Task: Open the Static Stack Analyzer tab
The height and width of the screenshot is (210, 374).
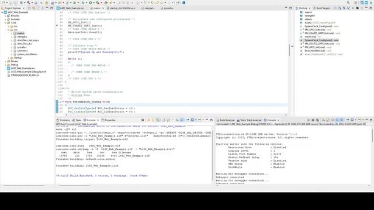Action: [x=250, y=120]
